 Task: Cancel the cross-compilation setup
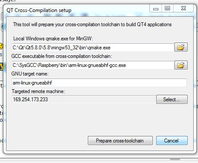(x=172, y=141)
